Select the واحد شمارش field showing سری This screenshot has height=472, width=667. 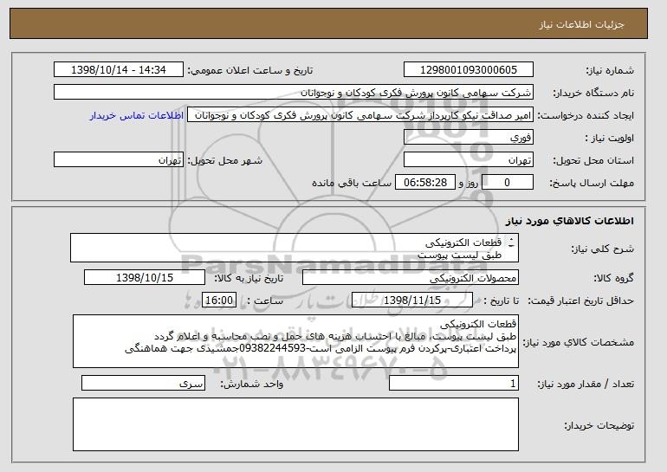(143, 383)
